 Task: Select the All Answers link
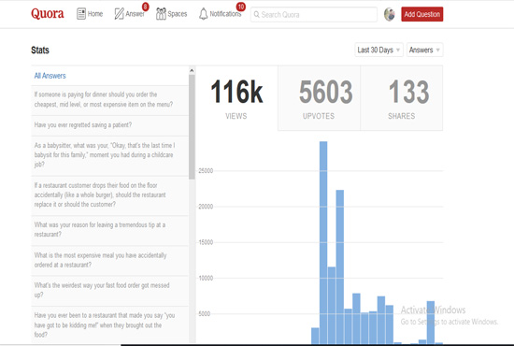tap(50, 76)
